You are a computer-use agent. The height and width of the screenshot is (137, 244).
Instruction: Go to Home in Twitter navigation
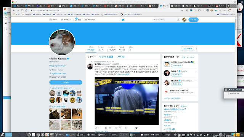[x=53, y=20]
